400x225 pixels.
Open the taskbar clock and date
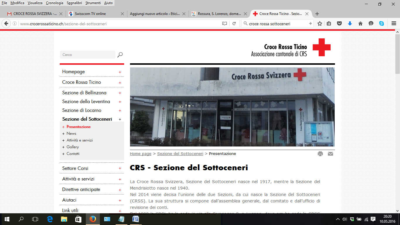coord(387,219)
